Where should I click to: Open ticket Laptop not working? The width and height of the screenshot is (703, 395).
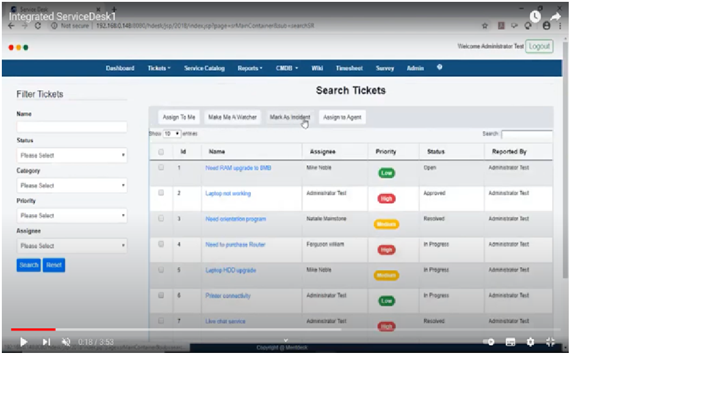[228, 193]
